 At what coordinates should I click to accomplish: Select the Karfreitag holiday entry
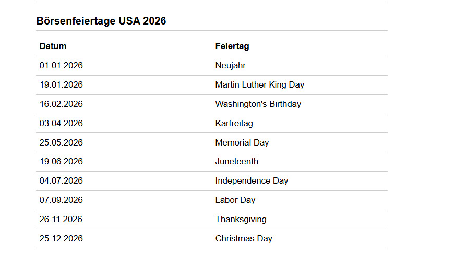234,123
